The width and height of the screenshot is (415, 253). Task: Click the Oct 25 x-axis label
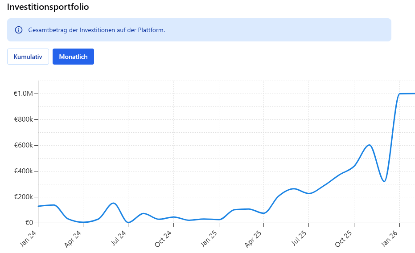tap(345, 238)
